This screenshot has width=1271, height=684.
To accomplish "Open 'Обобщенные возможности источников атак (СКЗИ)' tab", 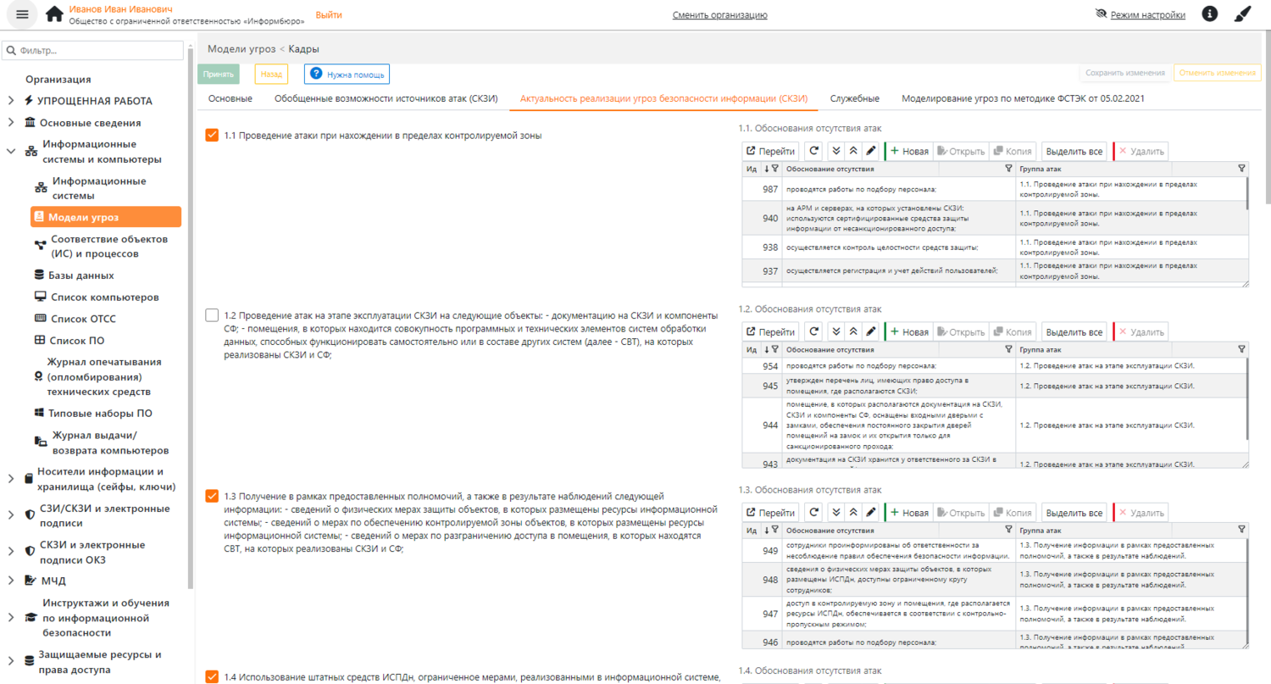I will [x=386, y=99].
